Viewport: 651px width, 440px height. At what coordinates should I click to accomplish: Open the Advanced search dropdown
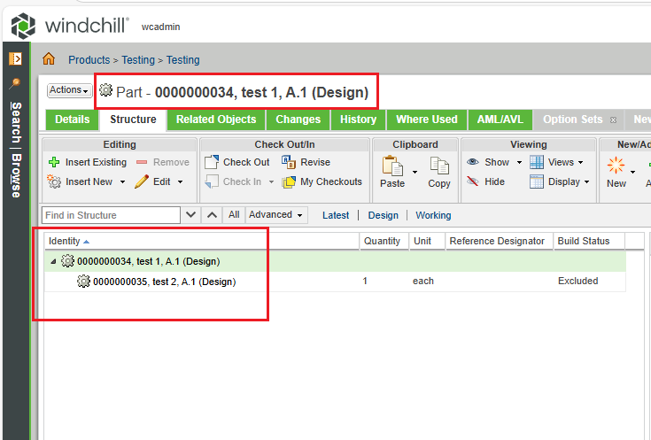[276, 215]
